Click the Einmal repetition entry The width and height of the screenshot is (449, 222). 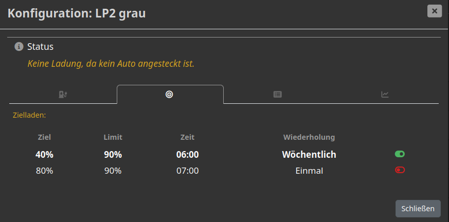pos(309,171)
